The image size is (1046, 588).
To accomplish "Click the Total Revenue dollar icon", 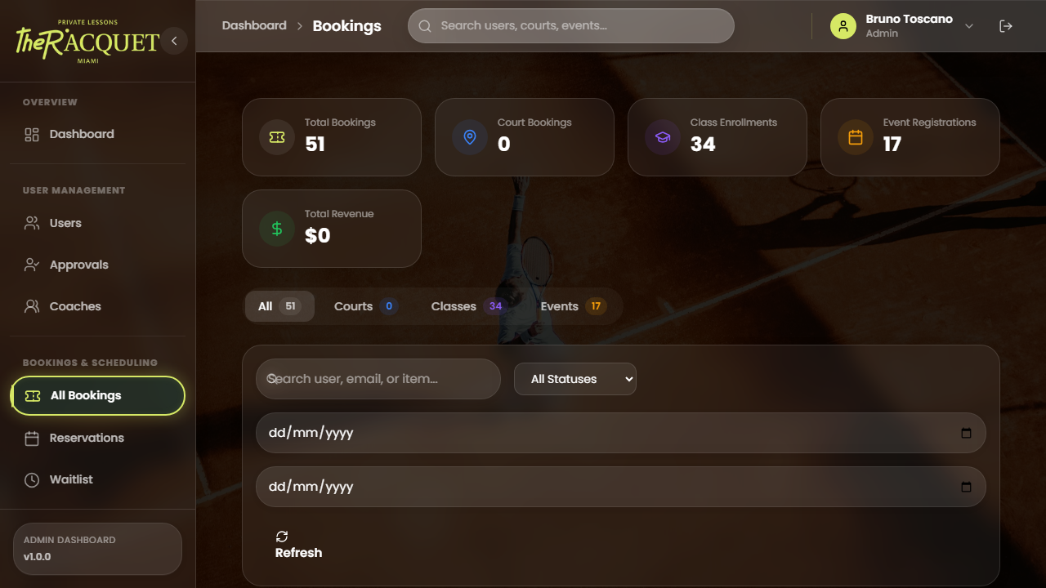I will point(277,229).
